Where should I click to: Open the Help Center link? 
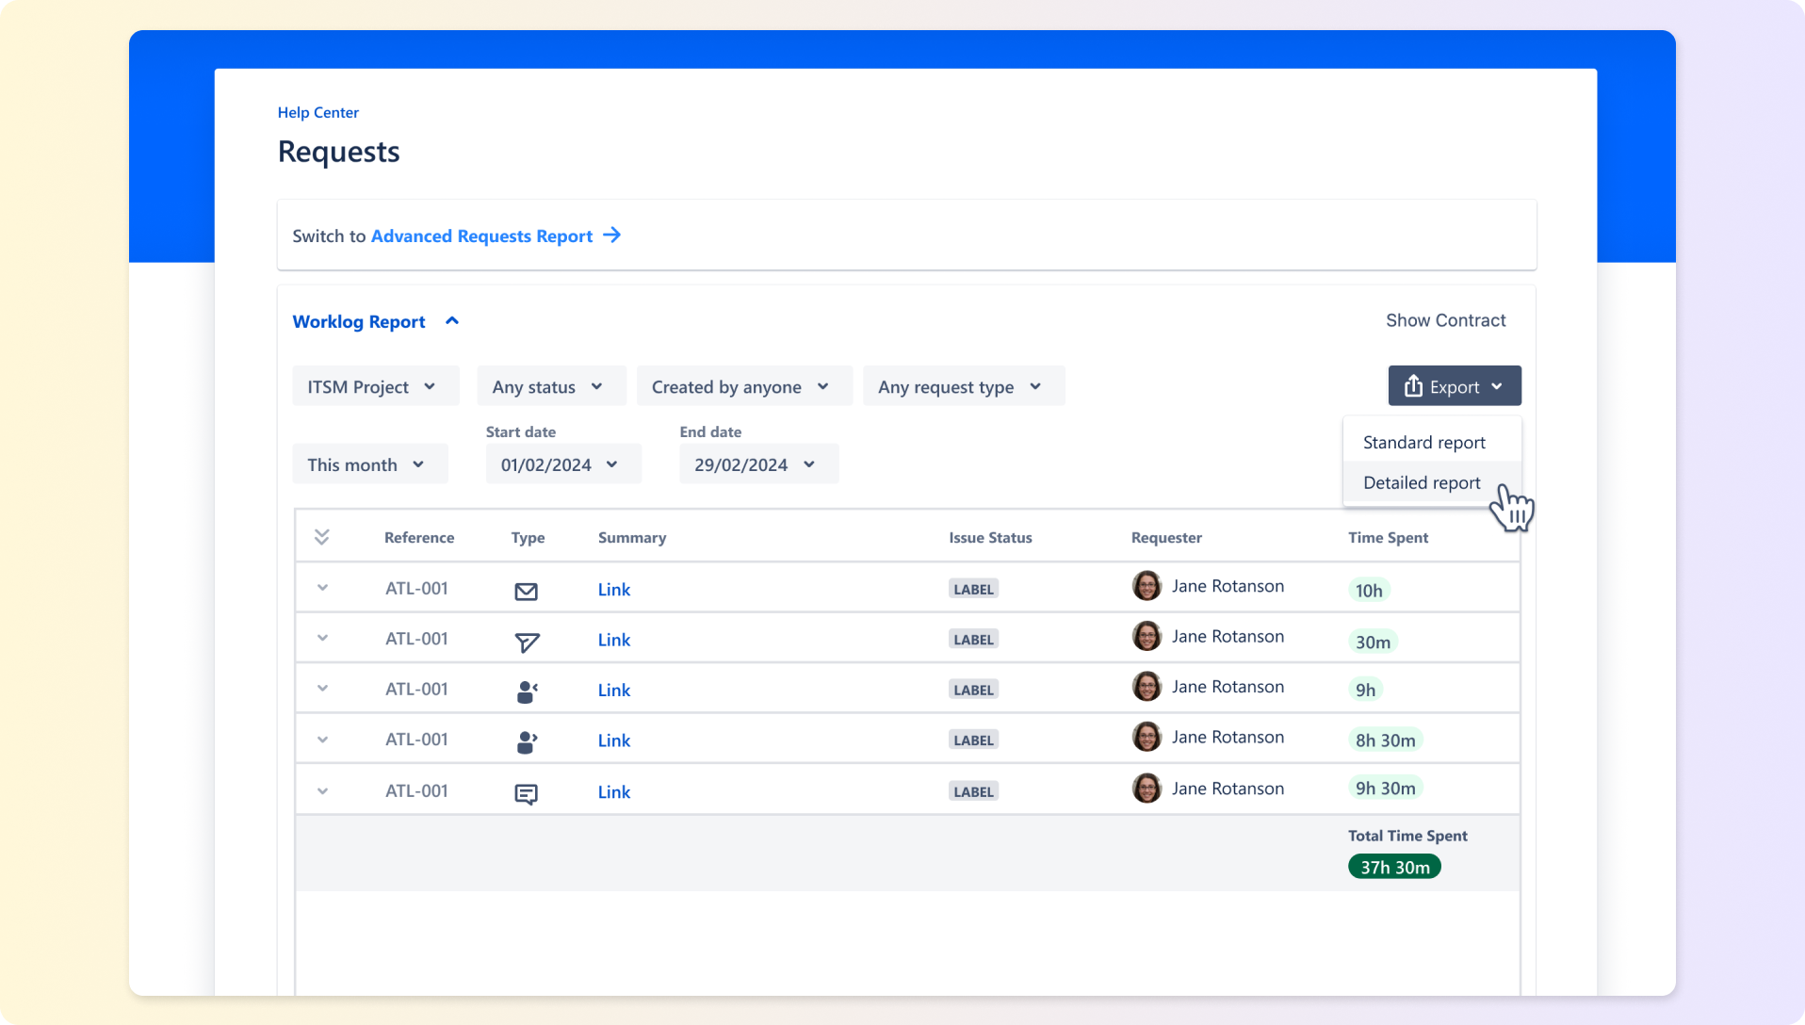click(x=317, y=112)
